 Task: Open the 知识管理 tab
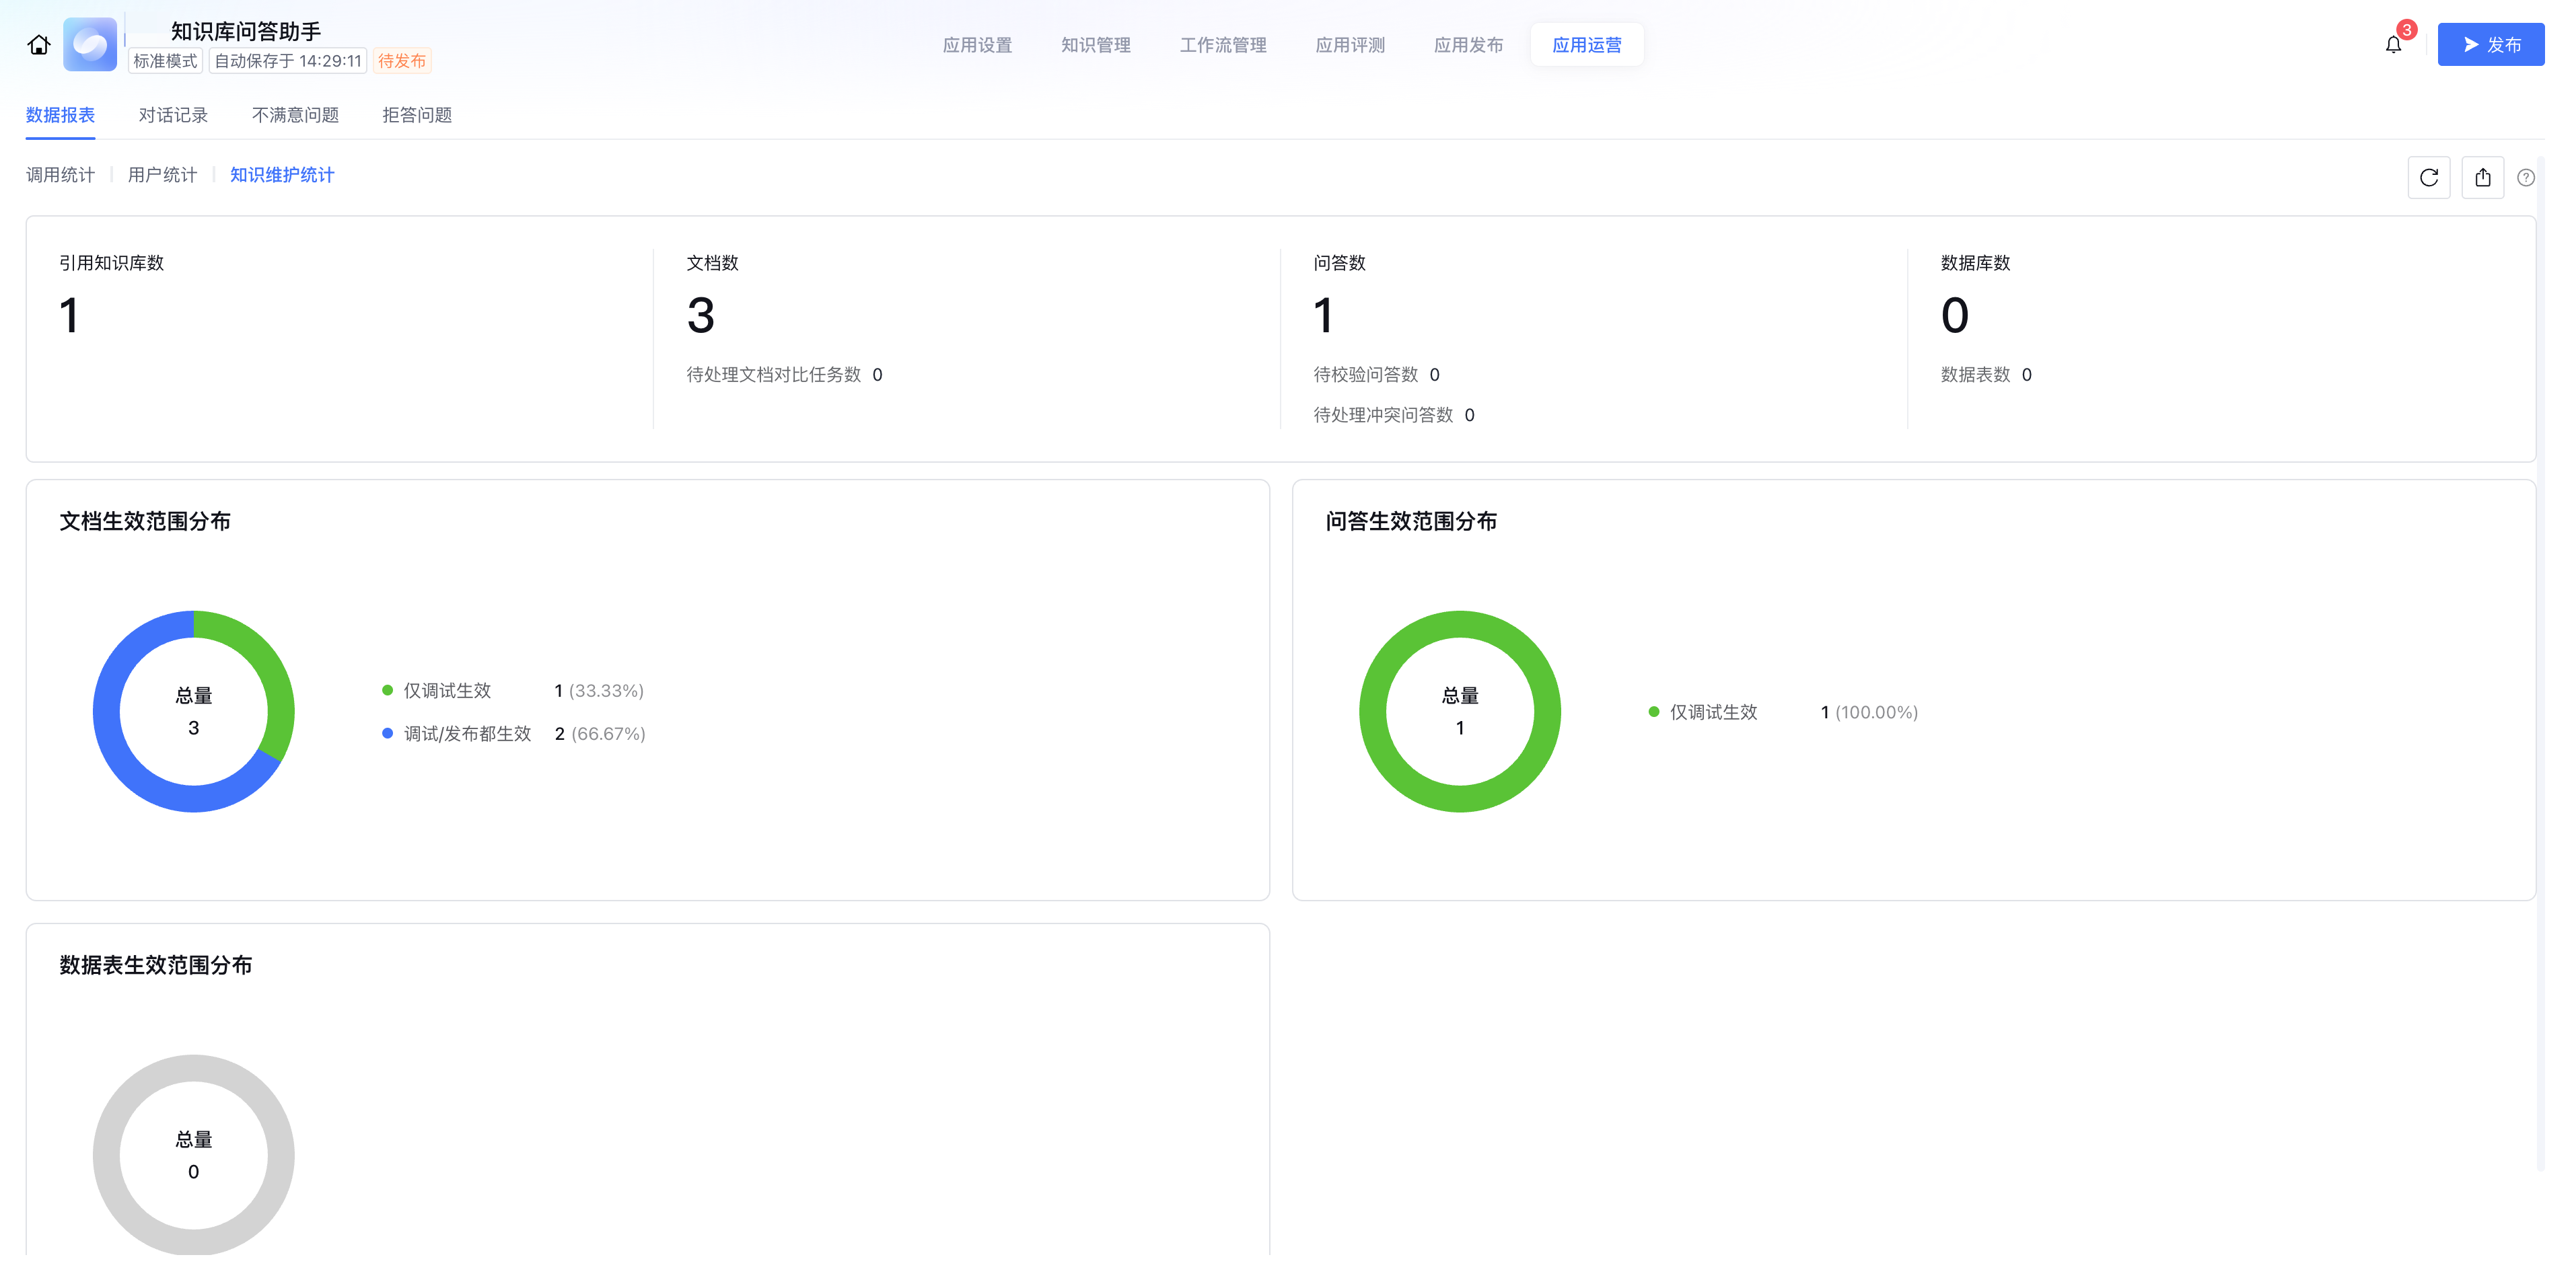[x=1095, y=45]
